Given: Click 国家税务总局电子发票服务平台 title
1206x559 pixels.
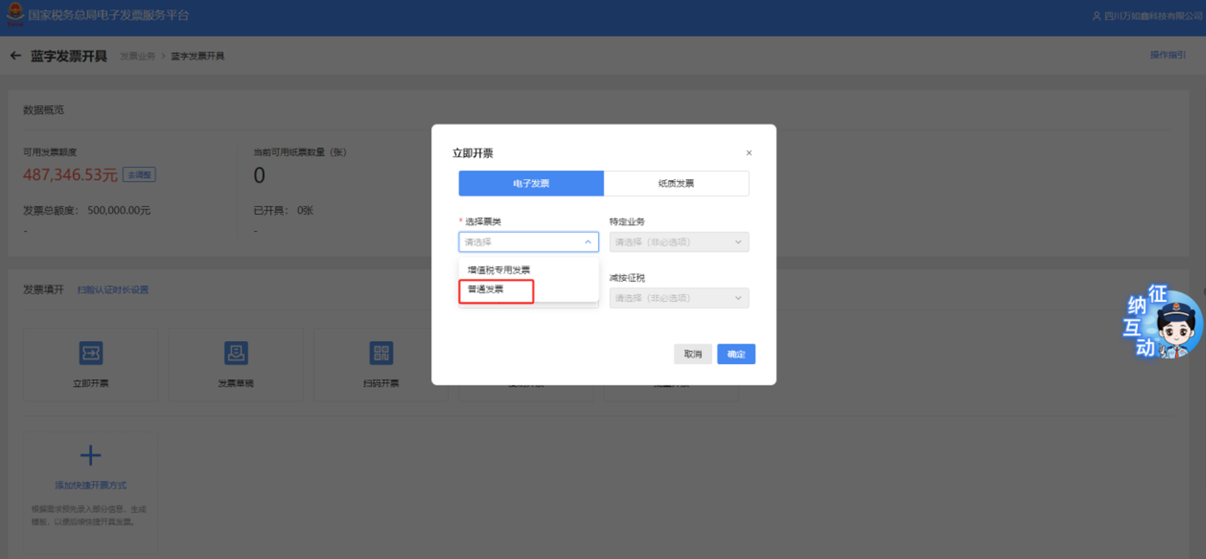Looking at the screenshot, I should tap(108, 15).
